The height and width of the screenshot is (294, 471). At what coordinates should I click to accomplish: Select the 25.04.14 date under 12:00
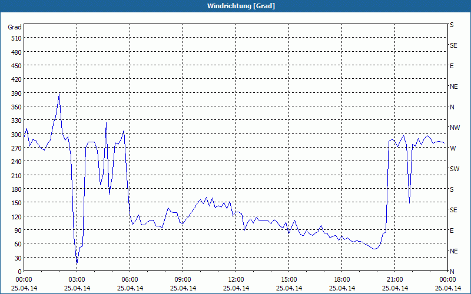[236, 288]
